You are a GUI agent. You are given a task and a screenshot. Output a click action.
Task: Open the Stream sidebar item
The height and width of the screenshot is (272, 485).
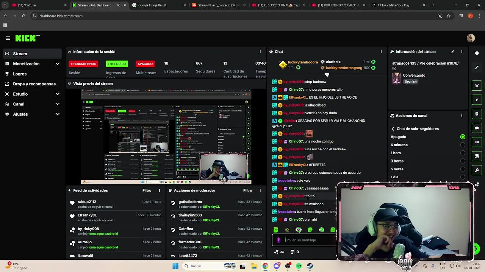pos(32,54)
